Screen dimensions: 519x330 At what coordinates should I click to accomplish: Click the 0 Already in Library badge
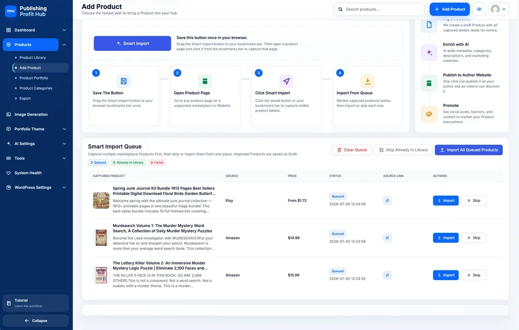point(128,162)
